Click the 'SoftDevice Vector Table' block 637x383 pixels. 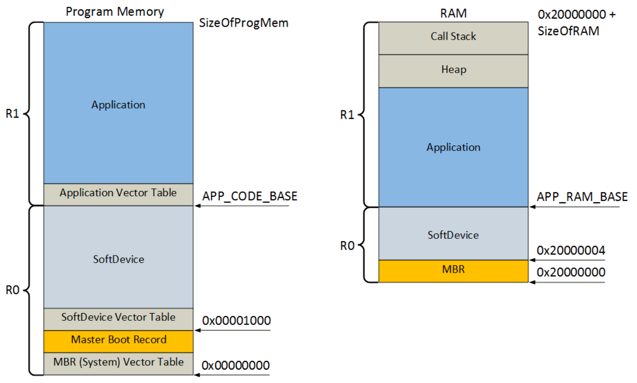pos(118,319)
